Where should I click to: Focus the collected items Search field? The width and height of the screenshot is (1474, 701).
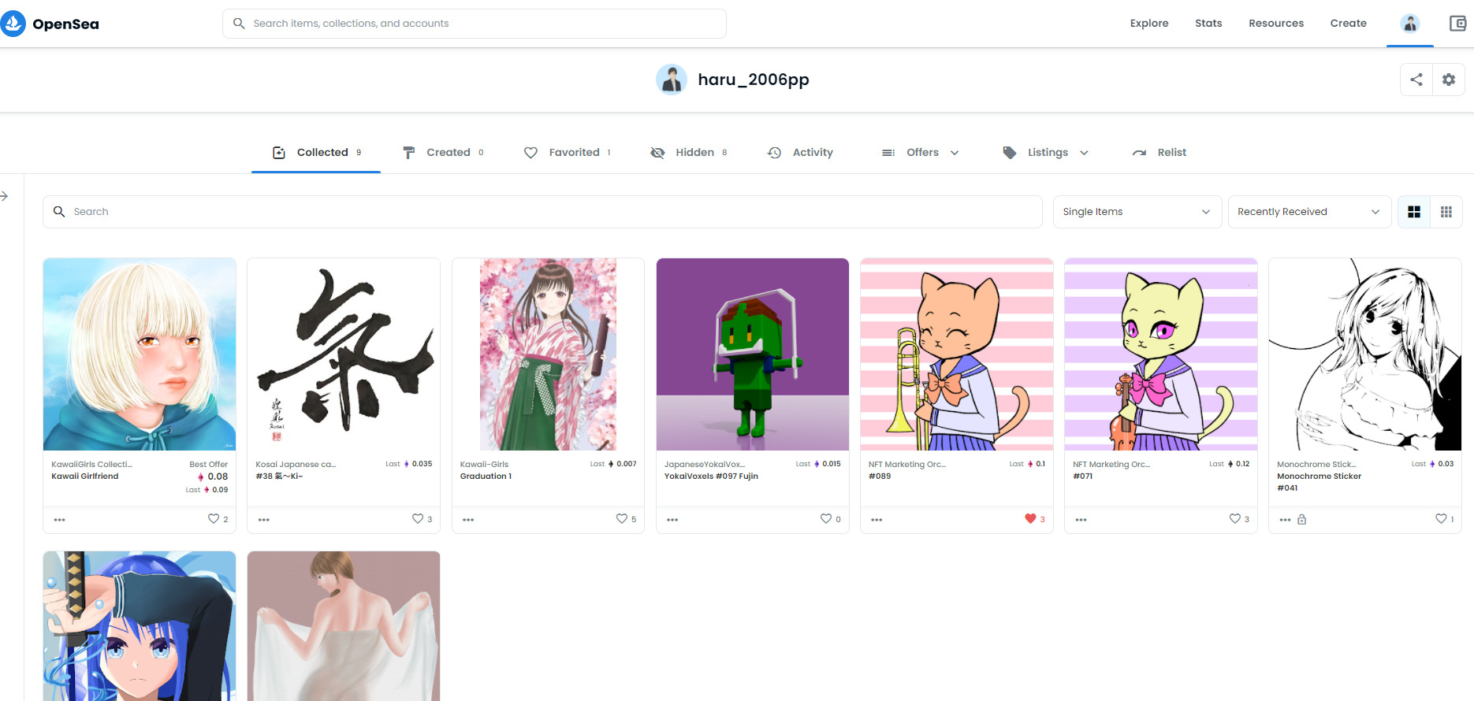coord(542,212)
